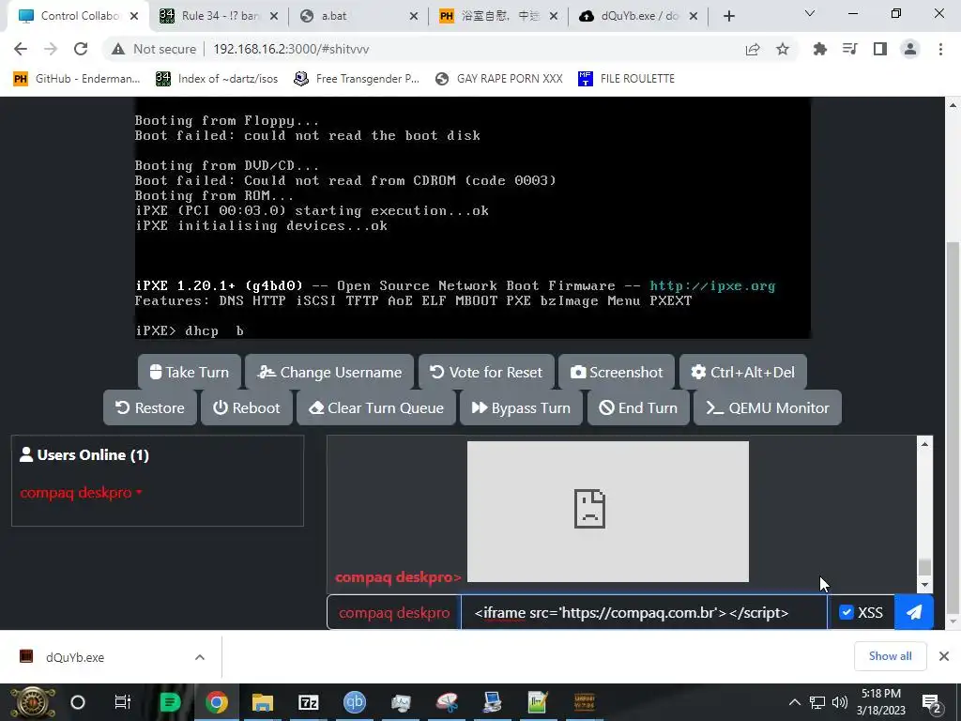Bookmark this tab with the star icon
Screen dimensions: 961x721
pos(783,49)
